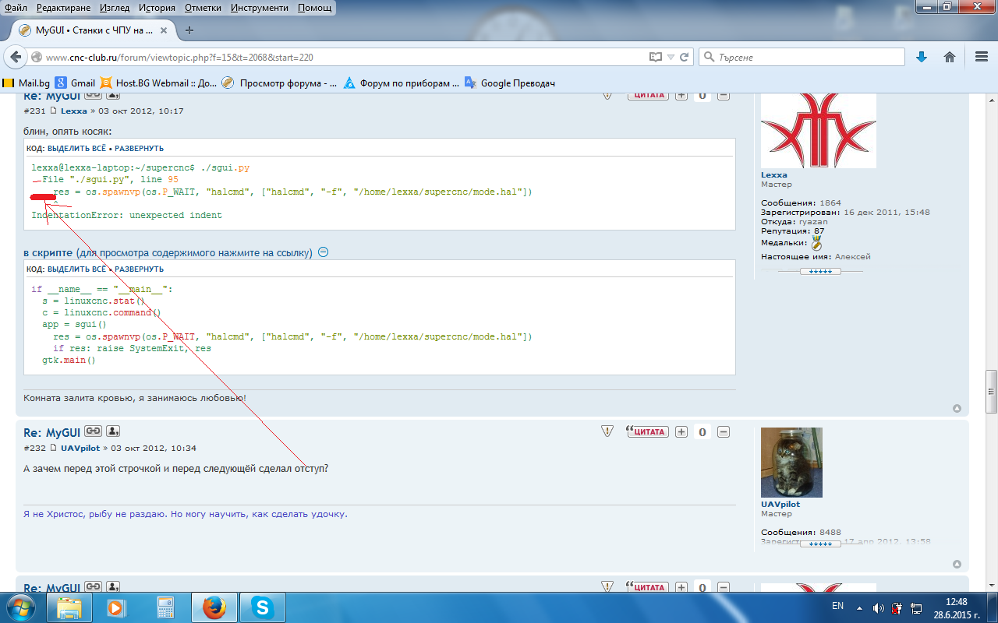Open the Gmail bookmark
998x623 pixels.
[75, 83]
